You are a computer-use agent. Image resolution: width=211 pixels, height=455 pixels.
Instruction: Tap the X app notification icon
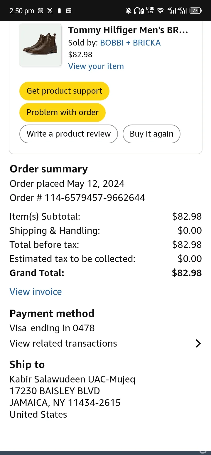(x=50, y=11)
